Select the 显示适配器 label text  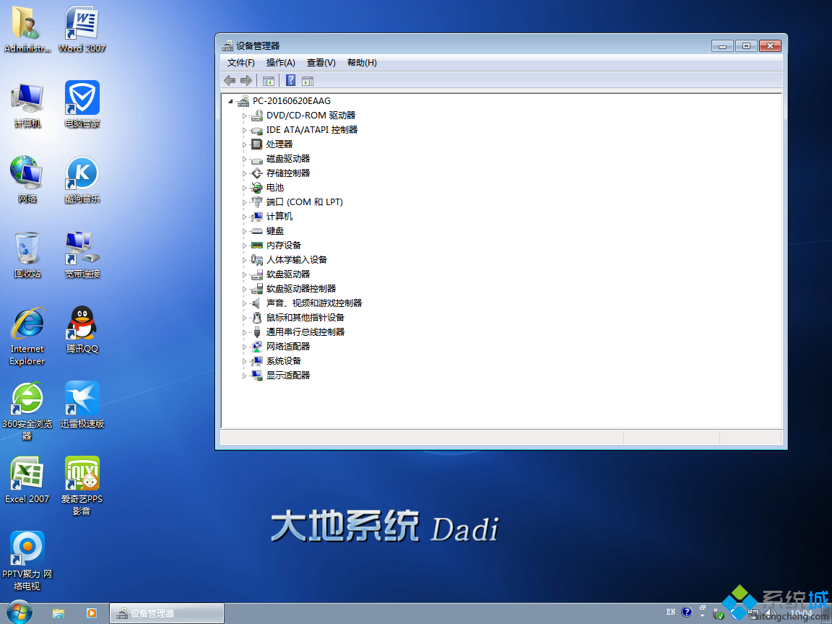point(288,375)
